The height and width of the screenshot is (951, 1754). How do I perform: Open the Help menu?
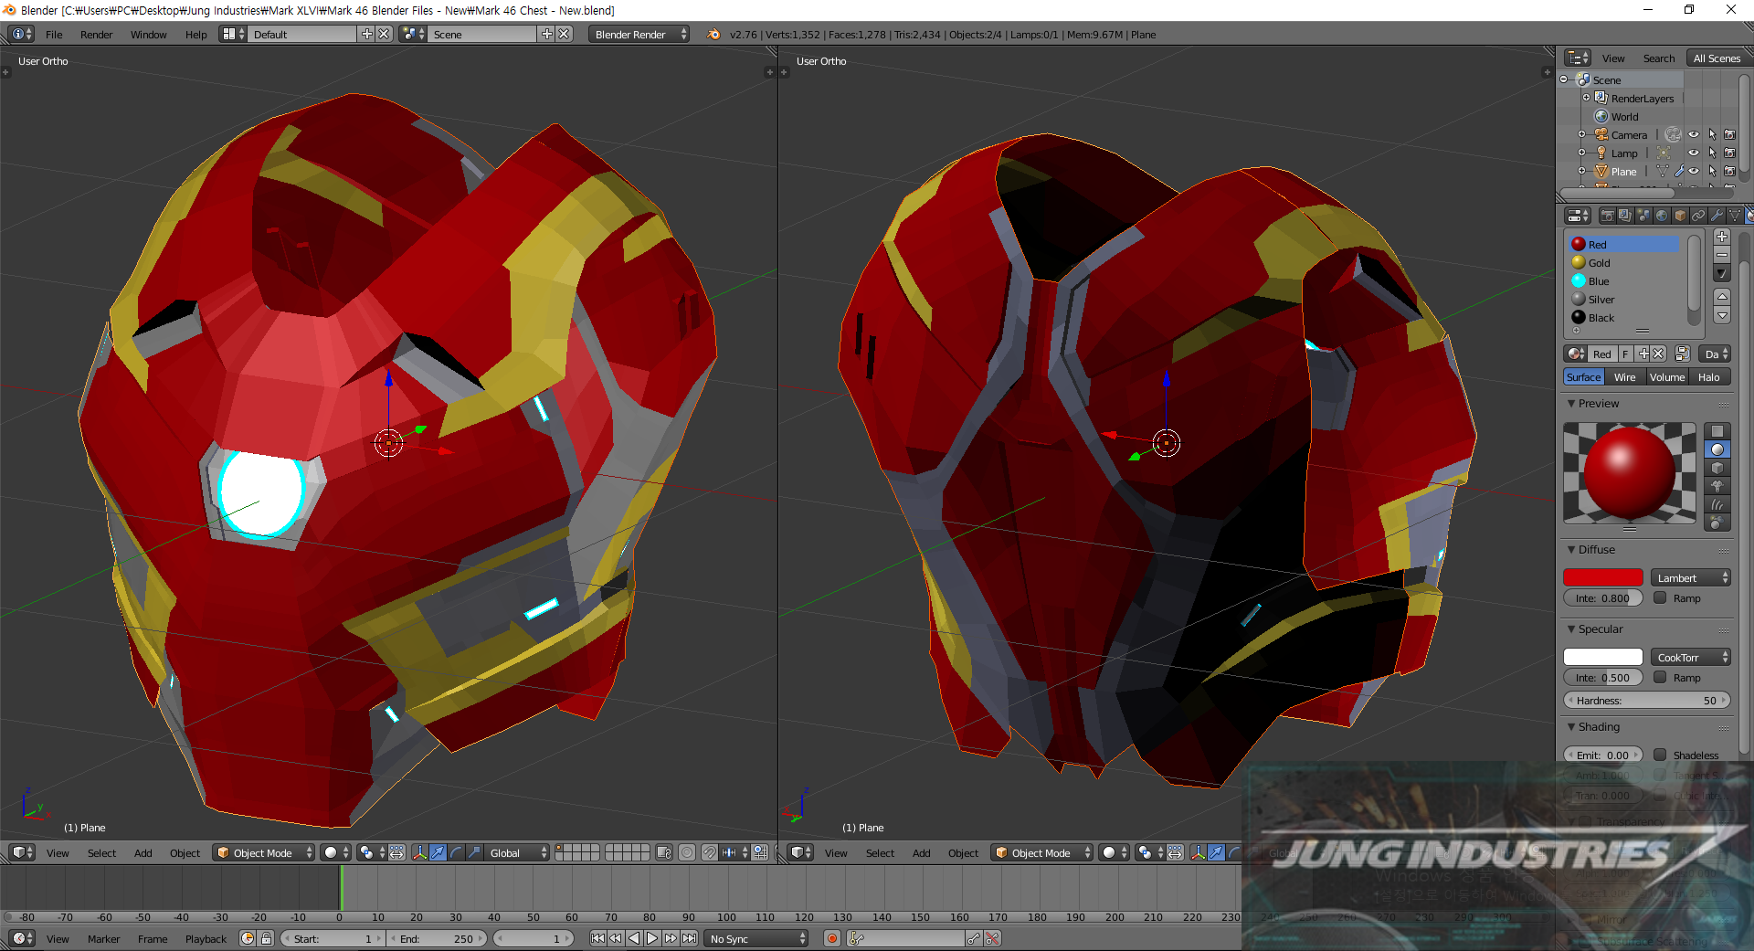point(195,34)
